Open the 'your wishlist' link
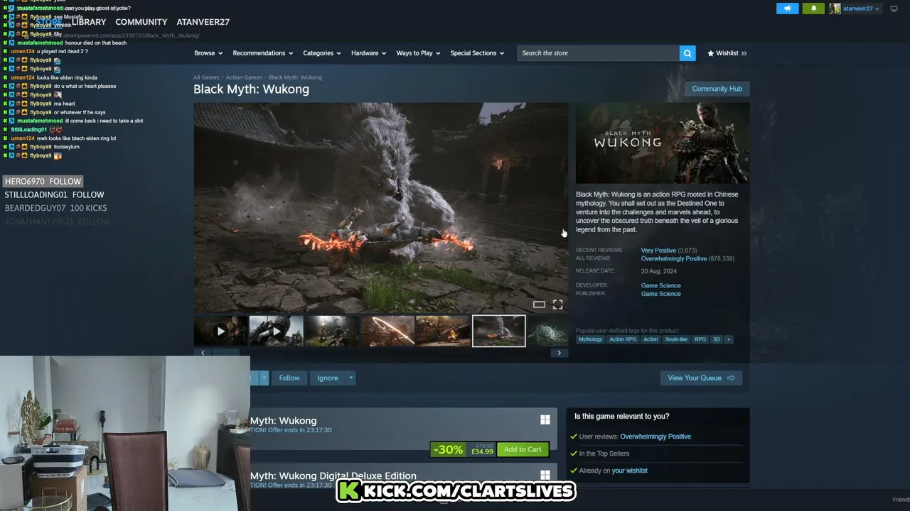Screen dimensions: 910x511 click(629, 471)
